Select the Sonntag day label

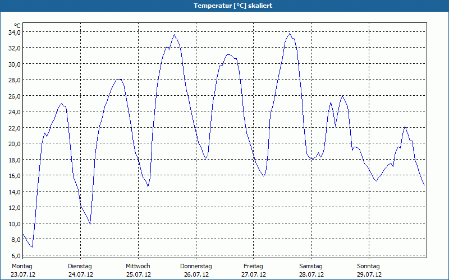point(369,266)
